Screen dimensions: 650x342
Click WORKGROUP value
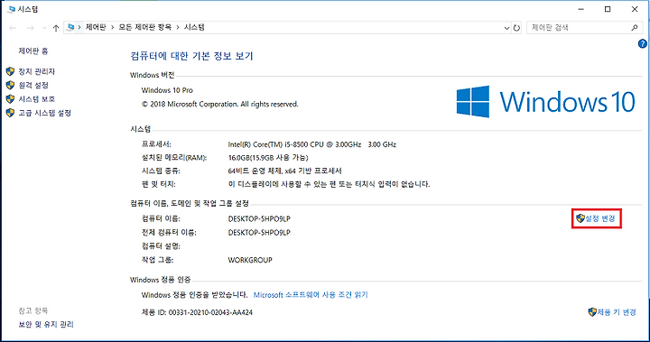(250, 260)
